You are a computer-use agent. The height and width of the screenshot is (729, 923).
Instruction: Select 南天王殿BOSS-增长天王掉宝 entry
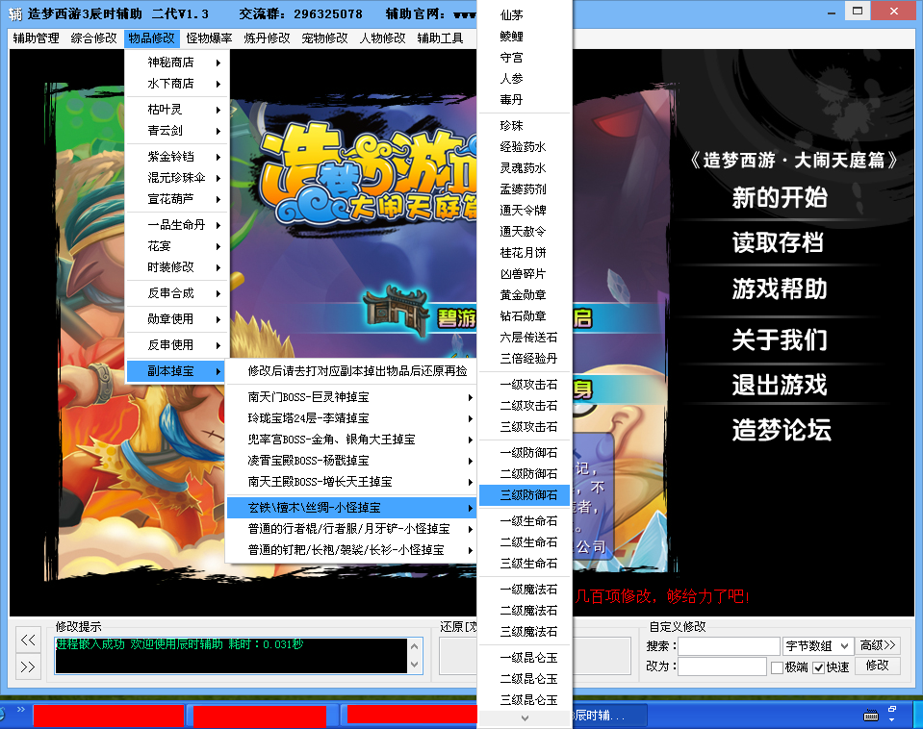click(351, 482)
